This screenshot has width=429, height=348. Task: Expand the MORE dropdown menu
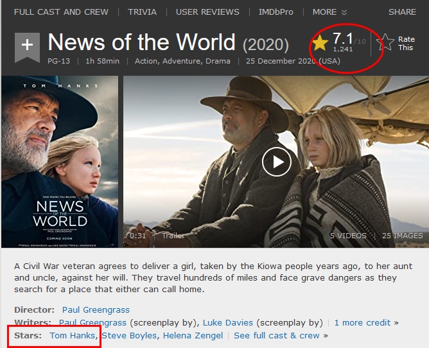point(329,12)
